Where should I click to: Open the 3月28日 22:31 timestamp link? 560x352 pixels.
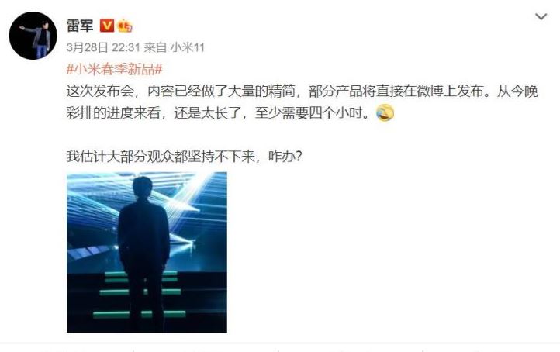point(103,47)
